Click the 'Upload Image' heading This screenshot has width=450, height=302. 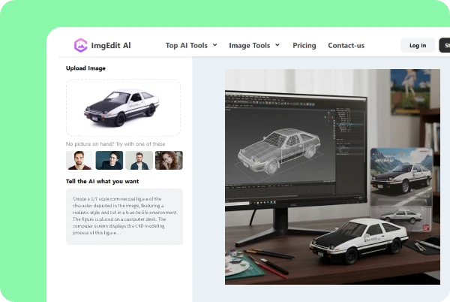85,68
